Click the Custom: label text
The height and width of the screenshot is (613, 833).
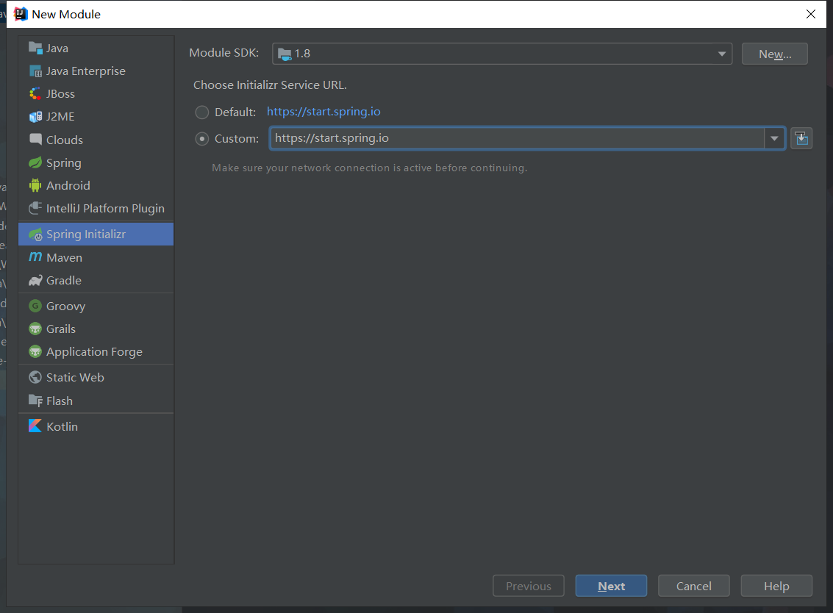(x=237, y=139)
